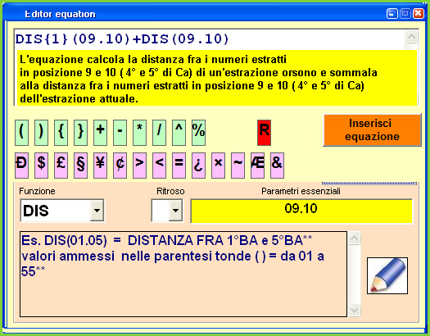Click the Inserisci equazione button
This screenshot has width=430, height=336.
(372, 130)
